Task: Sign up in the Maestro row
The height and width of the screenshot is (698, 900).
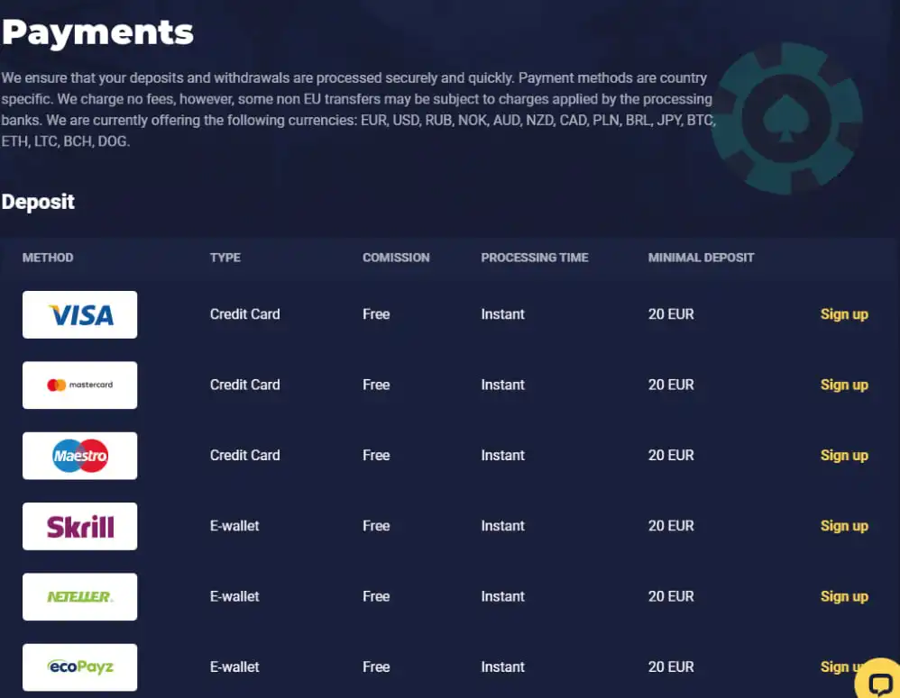Action: (844, 455)
